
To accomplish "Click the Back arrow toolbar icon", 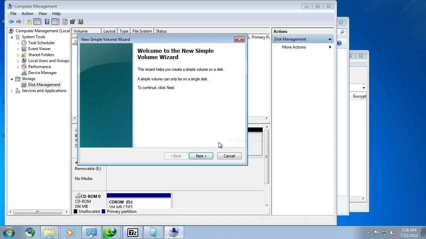I will (x=11, y=22).
